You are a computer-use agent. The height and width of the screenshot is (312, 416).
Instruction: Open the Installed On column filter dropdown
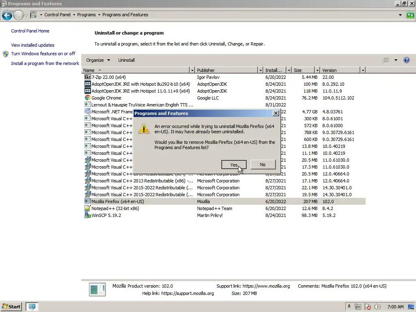coord(289,70)
